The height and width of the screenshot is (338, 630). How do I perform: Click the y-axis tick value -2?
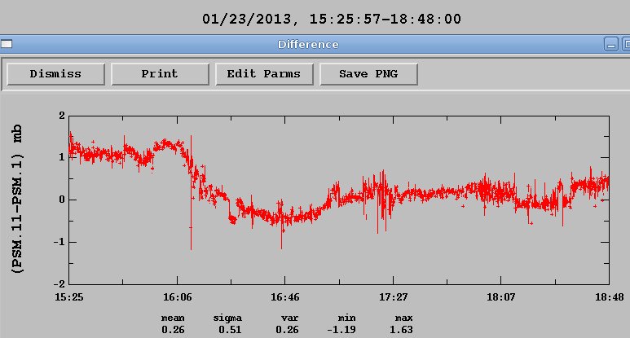click(x=59, y=284)
